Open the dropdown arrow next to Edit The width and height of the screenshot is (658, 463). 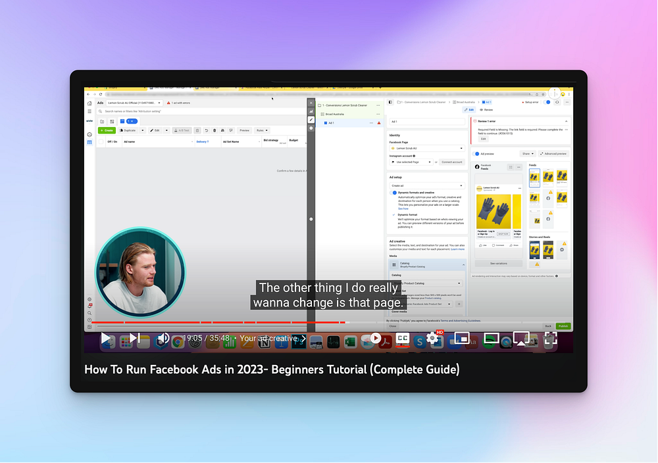(166, 130)
